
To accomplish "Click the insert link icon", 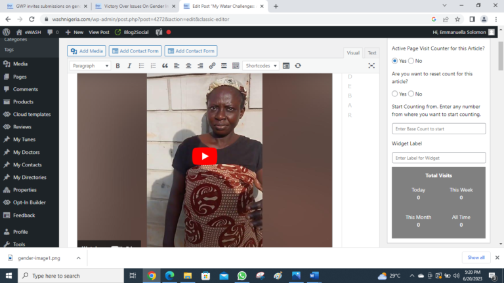I will (212, 66).
